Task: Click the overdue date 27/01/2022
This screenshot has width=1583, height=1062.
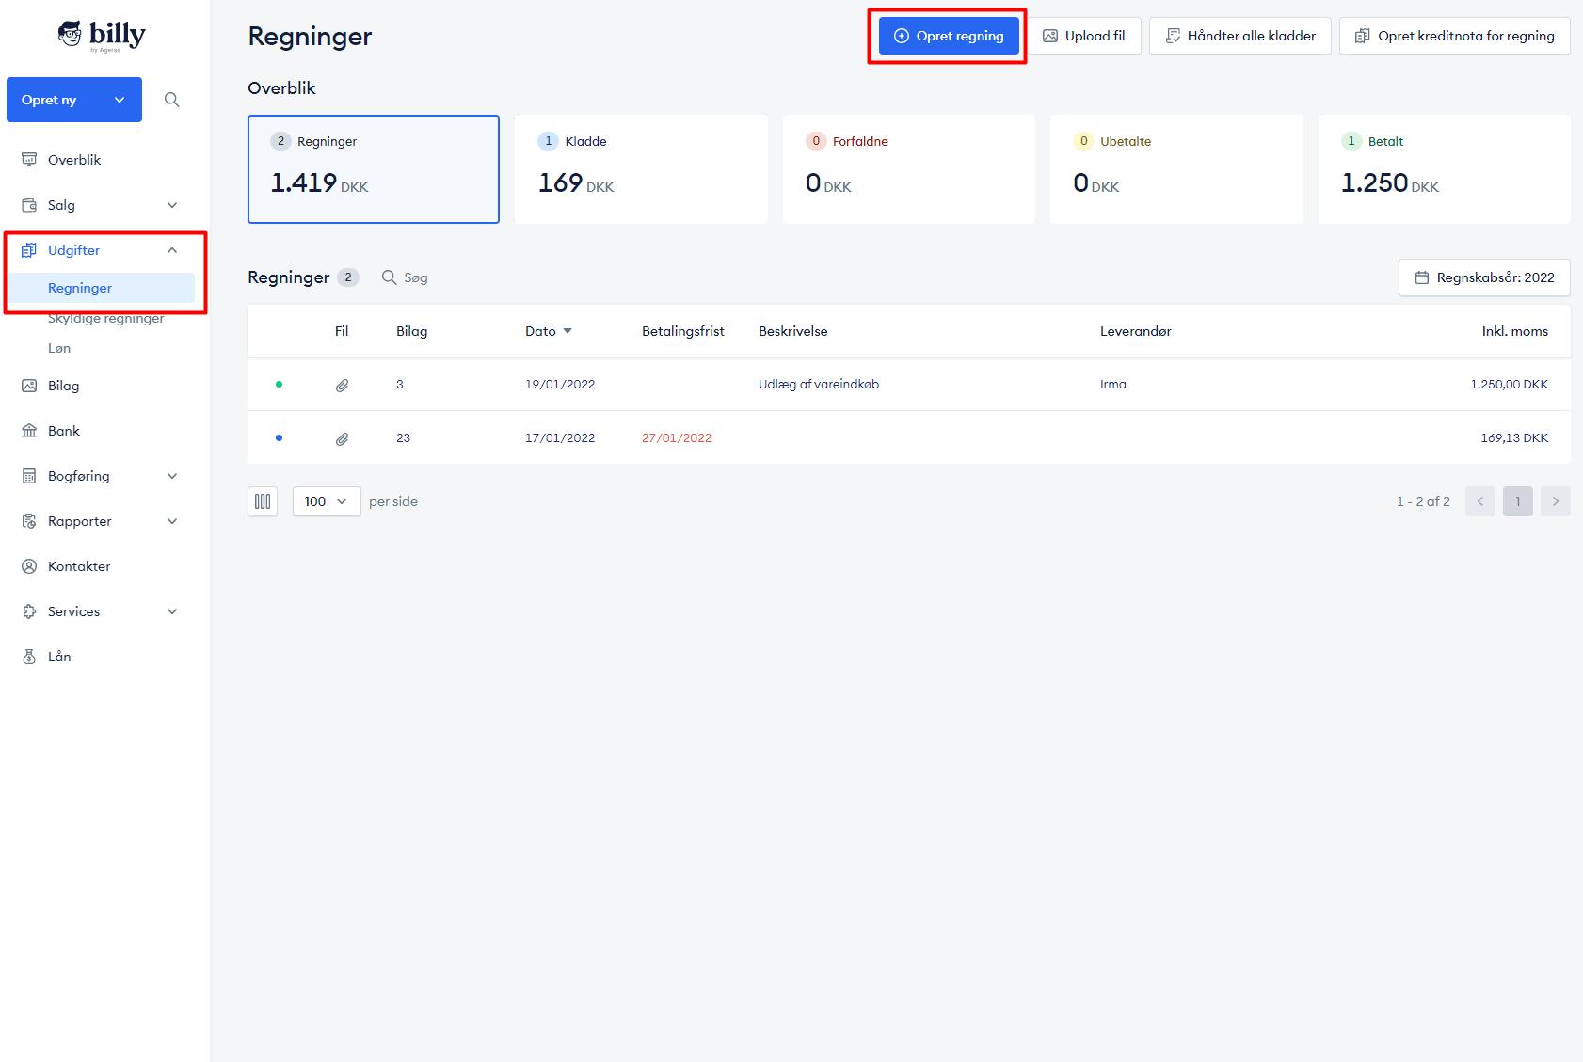Action: point(677,437)
